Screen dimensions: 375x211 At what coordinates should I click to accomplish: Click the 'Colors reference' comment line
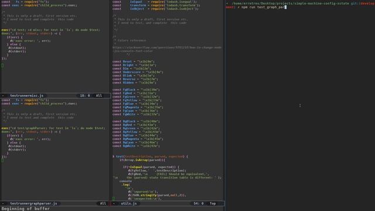(129, 40)
